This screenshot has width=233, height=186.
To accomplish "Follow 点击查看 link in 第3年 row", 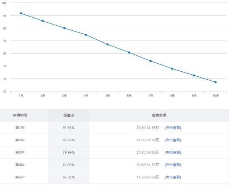I will [x=173, y=152].
